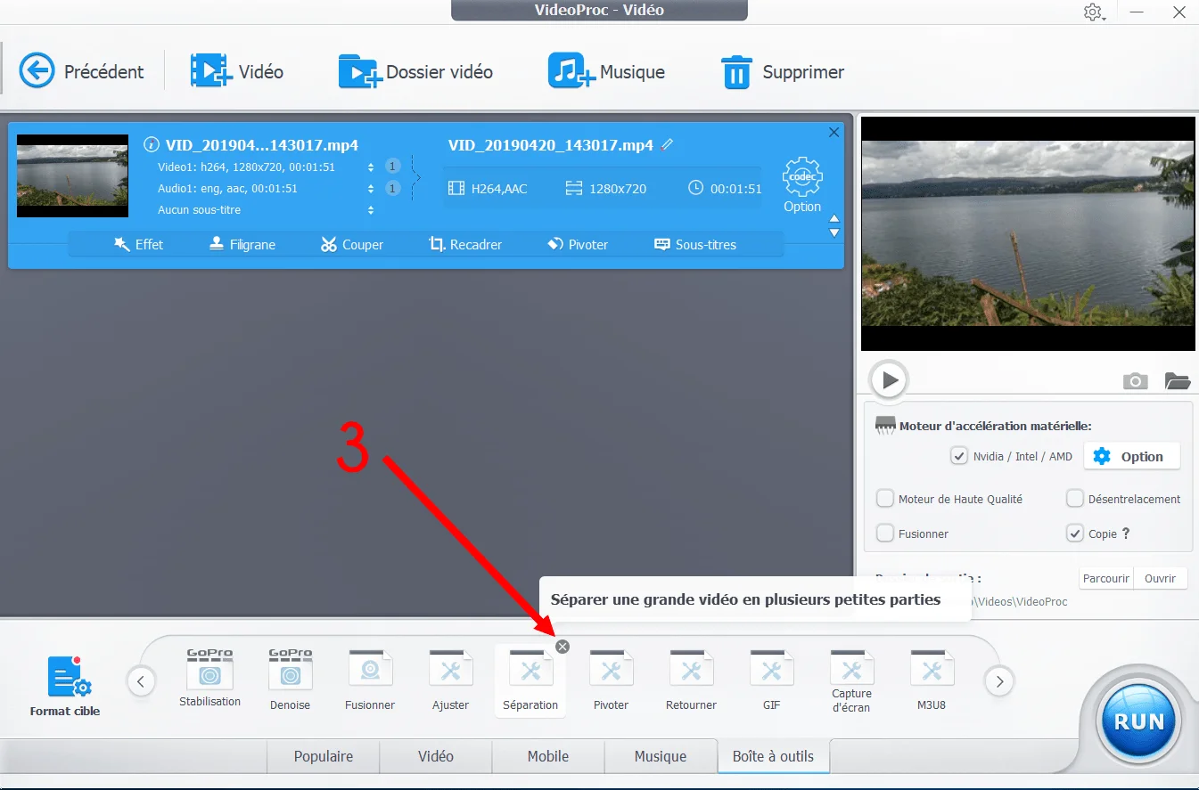Uncheck the Copie option

pos(1075,533)
